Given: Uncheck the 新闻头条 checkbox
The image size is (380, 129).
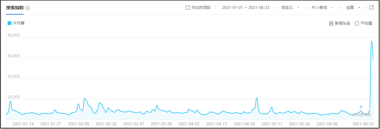Looking at the screenshot, I should pyautogui.click(x=331, y=23).
